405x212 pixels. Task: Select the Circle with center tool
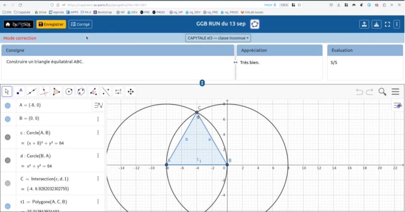(69, 92)
